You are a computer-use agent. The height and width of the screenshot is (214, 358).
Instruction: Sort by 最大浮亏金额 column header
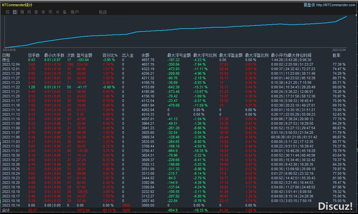179,55
